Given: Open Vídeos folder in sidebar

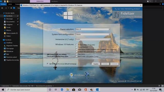Looking at the screenshot, I should pyautogui.click(x=8, y=36).
